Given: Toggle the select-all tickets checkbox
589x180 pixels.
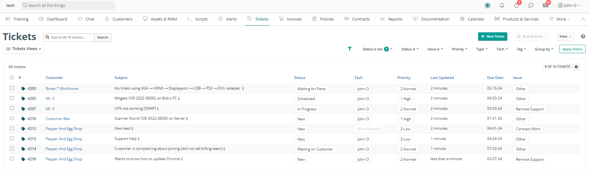Looking at the screenshot, I should pos(12,78).
